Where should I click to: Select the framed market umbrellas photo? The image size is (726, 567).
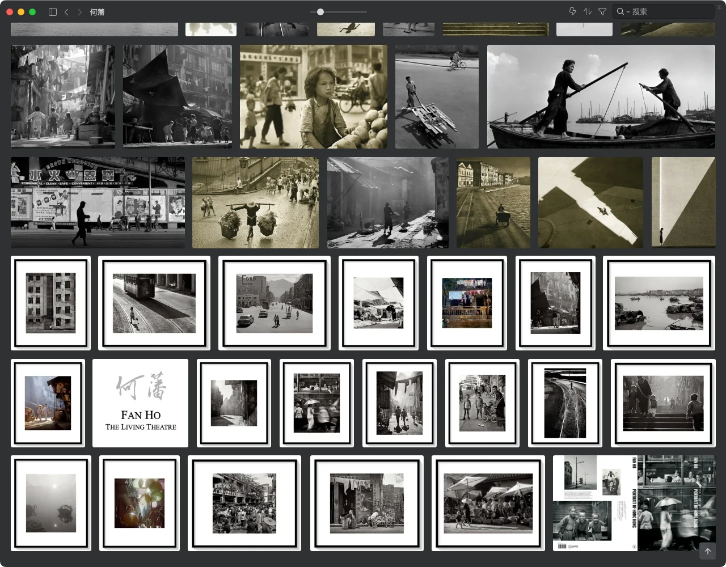click(488, 503)
